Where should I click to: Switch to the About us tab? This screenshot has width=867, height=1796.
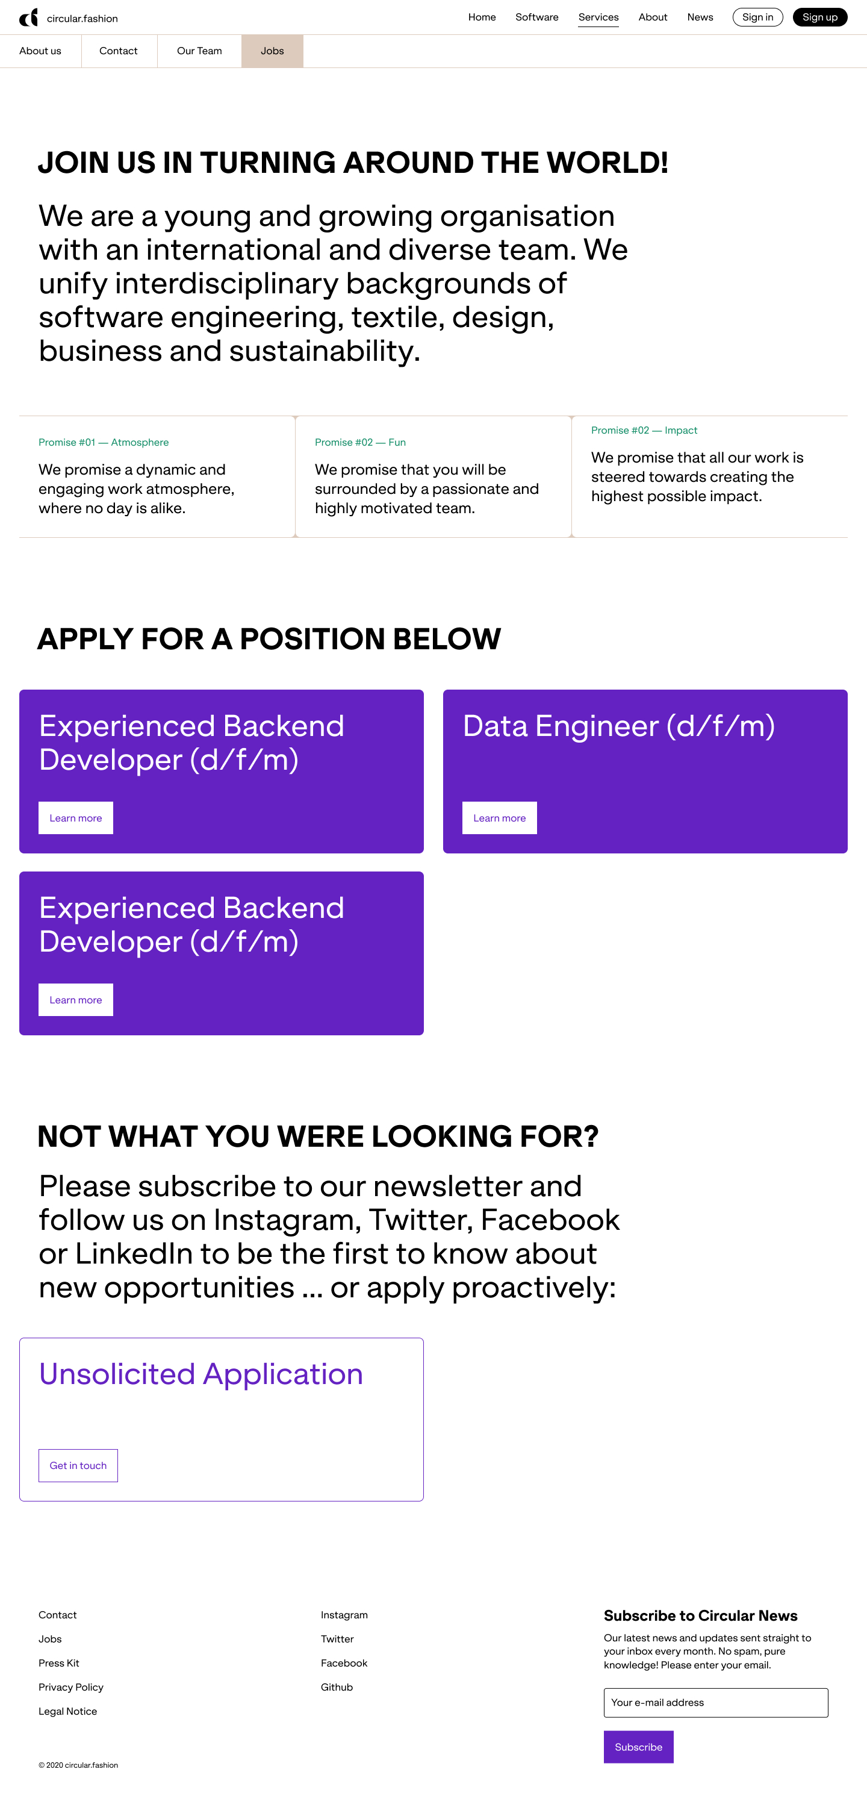40,51
